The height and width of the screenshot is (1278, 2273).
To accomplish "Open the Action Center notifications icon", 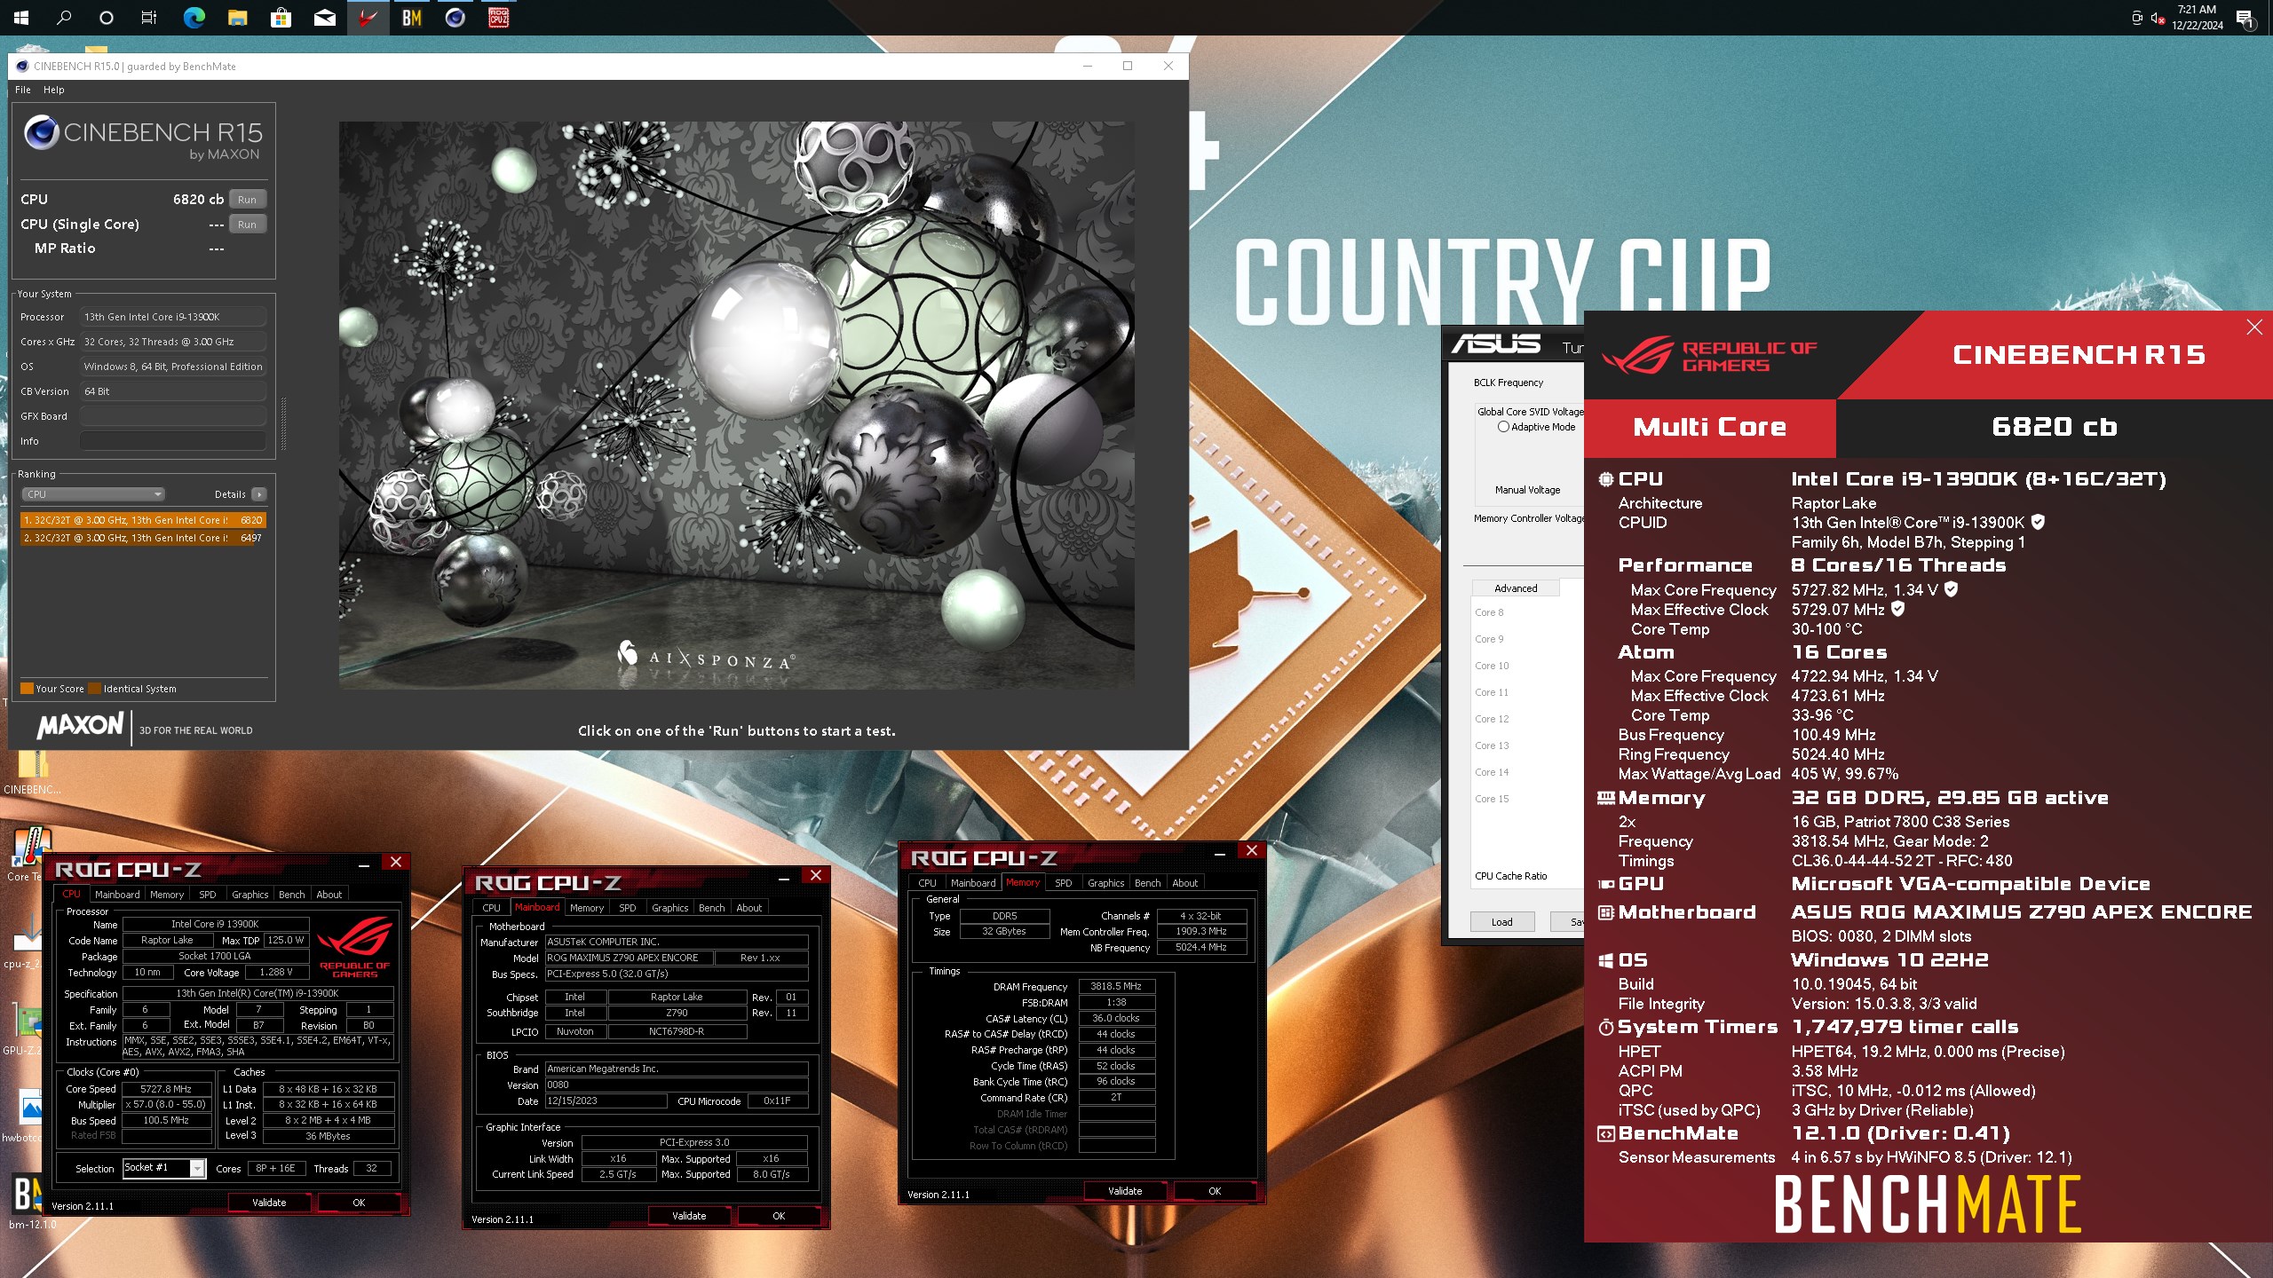I will 2245,18.
